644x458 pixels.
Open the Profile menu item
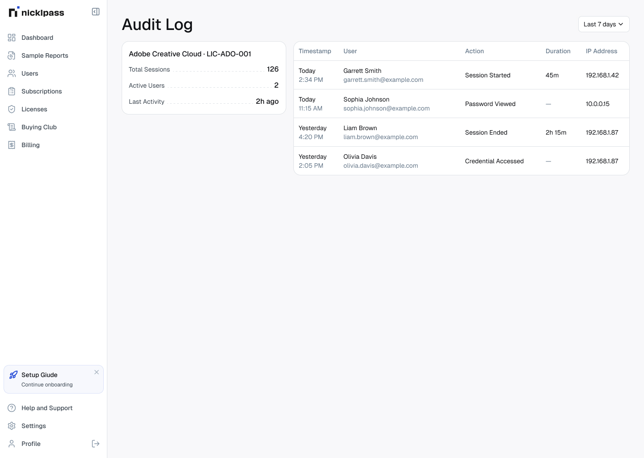(x=31, y=444)
